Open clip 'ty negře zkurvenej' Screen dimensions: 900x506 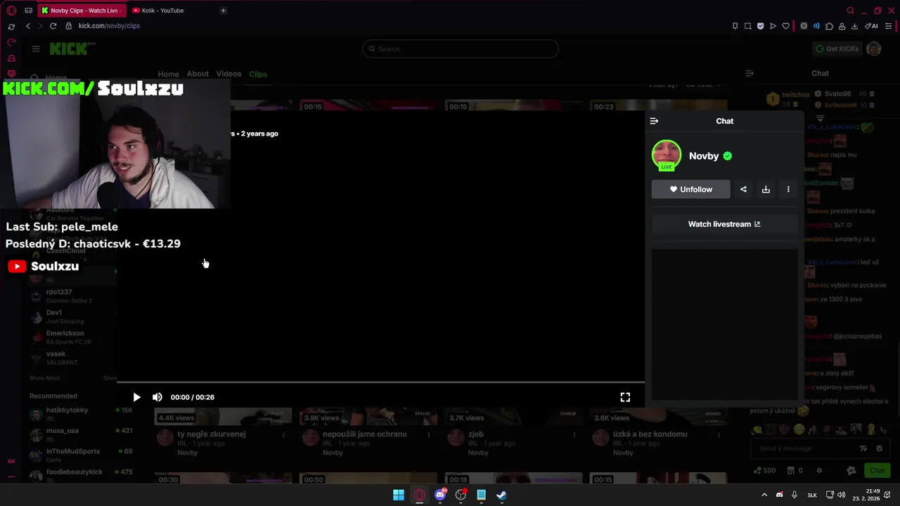(x=211, y=434)
